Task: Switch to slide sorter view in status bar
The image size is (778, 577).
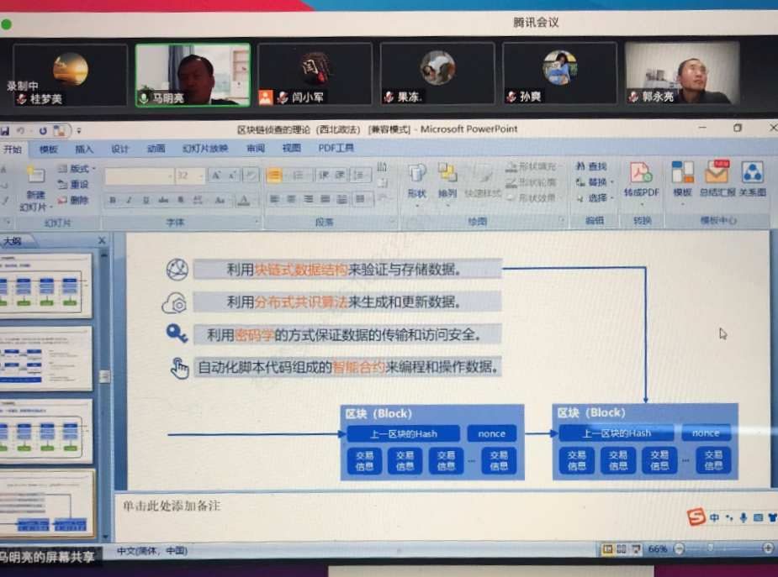Action: coord(621,549)
